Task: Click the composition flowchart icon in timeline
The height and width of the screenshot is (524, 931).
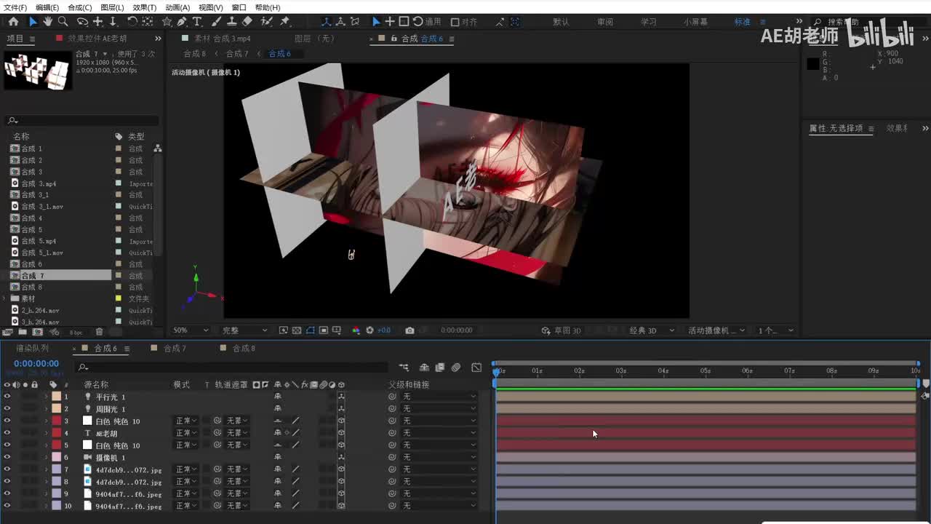Action: coord(404,368)
